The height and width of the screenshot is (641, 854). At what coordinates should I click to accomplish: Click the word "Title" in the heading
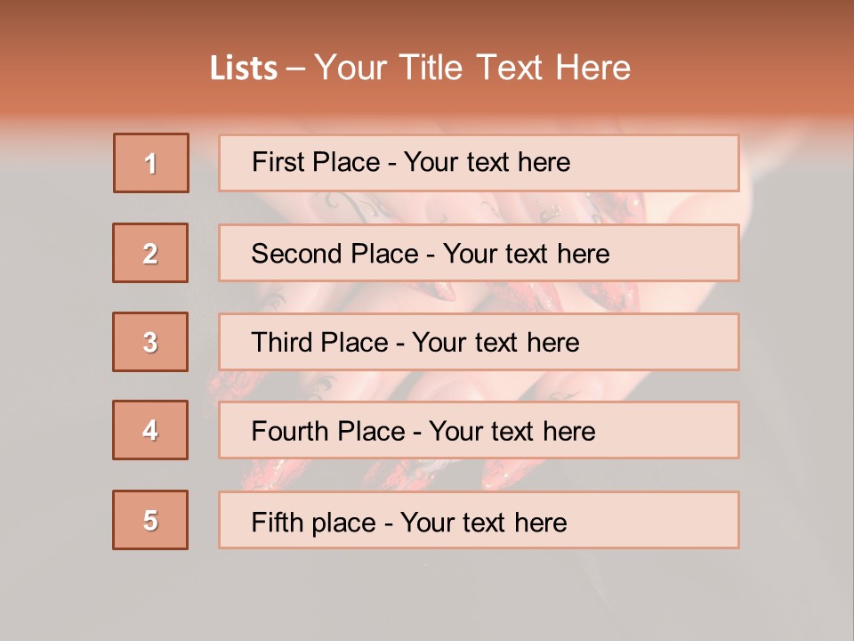pyautogui.click(x=433, y=69)
